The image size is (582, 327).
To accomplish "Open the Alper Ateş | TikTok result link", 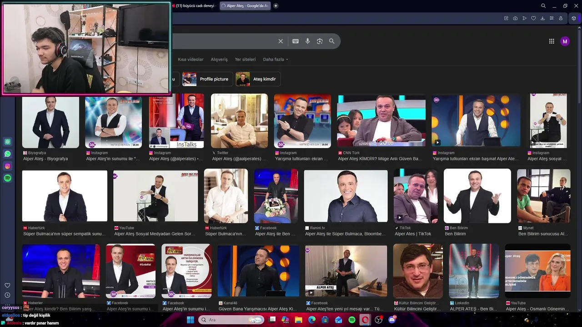I will tap(413, 234).
